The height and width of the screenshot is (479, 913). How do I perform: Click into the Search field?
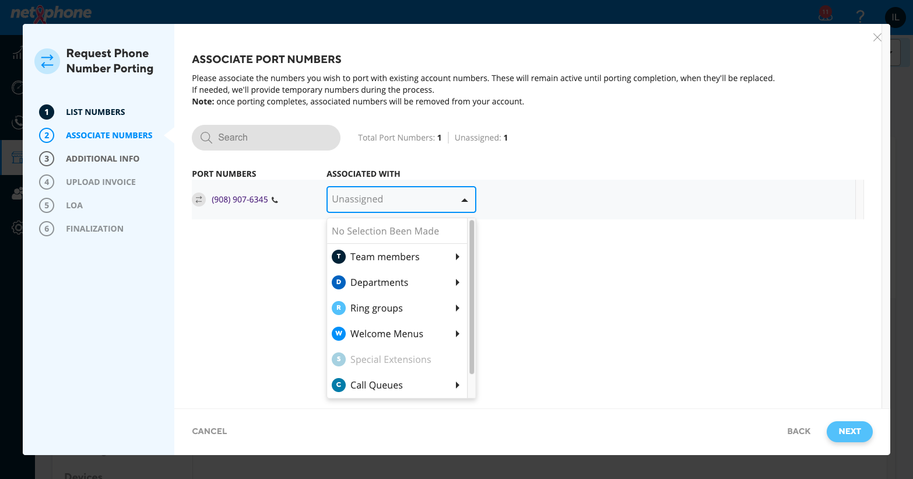coord(266,138)
